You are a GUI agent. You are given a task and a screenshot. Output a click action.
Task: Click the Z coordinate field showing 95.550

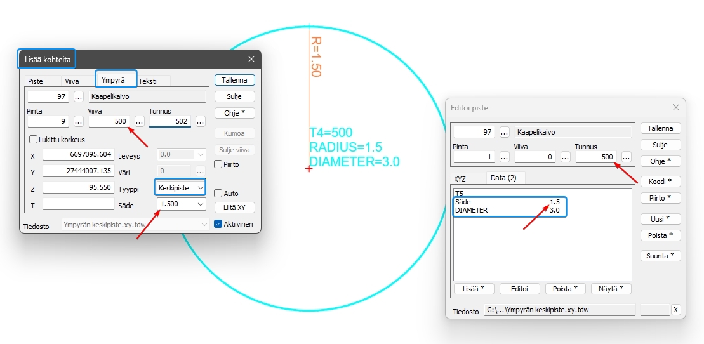tap(78, 189)
